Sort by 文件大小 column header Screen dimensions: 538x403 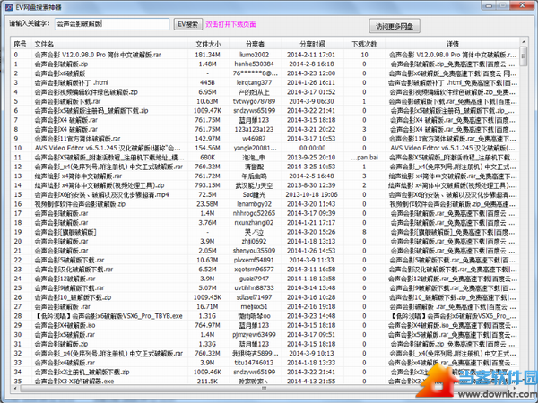pos(208,44)
